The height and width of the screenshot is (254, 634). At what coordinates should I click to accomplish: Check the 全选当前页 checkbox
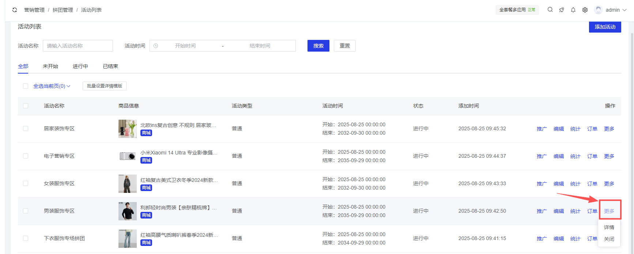[26, 86]
